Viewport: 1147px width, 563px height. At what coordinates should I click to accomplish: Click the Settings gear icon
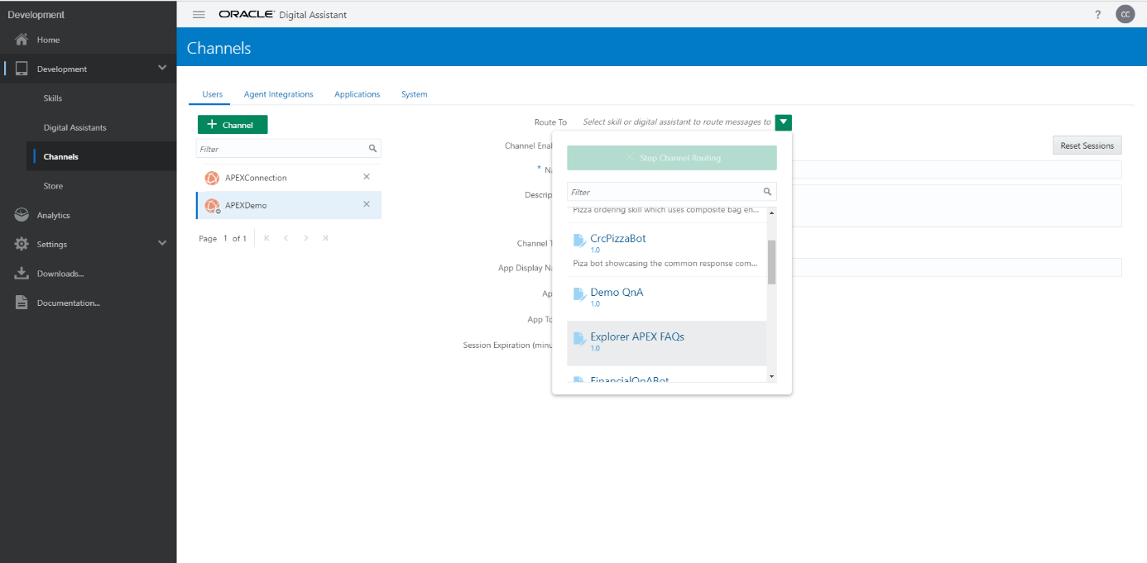(22, 244)
